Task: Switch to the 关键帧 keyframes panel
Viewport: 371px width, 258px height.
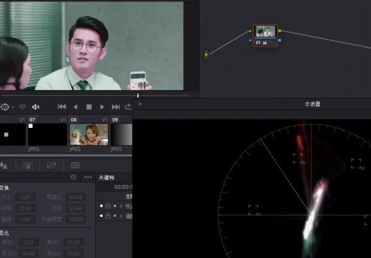Action: tap(107, 178)
